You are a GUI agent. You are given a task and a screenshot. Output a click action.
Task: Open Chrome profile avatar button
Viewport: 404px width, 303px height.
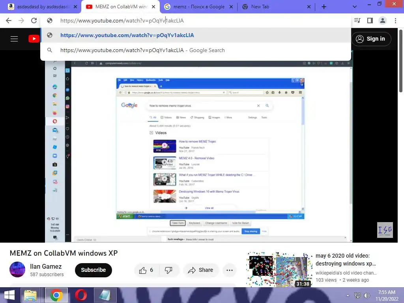(383, 21)
